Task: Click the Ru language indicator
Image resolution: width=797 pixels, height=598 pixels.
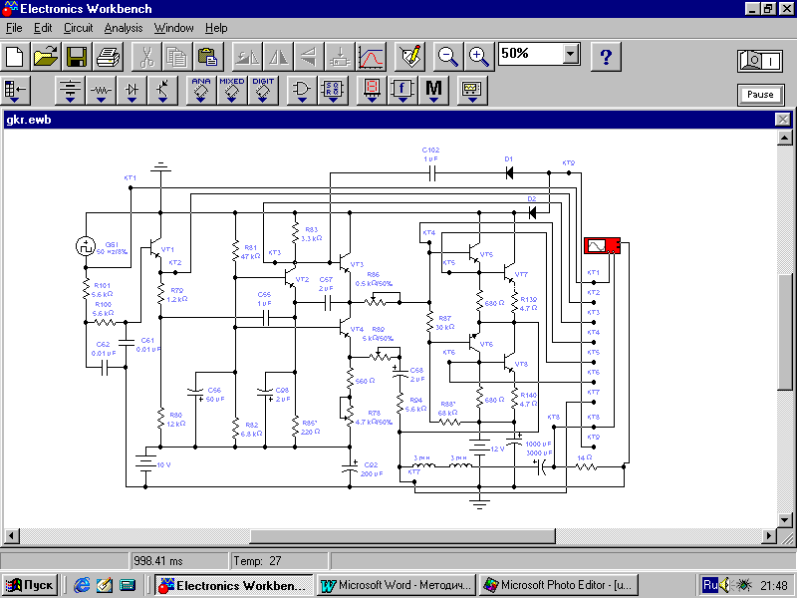Action: coord(709,585)
